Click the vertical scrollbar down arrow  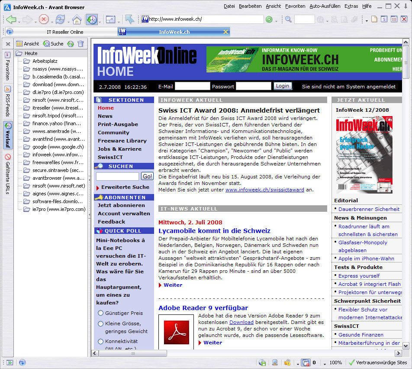406,346
